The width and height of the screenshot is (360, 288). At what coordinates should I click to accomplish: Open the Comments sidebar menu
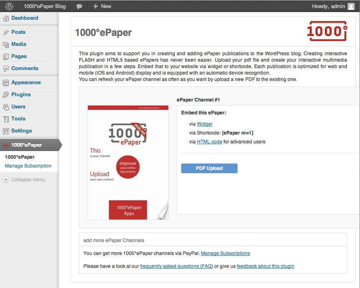coord(25,68)
